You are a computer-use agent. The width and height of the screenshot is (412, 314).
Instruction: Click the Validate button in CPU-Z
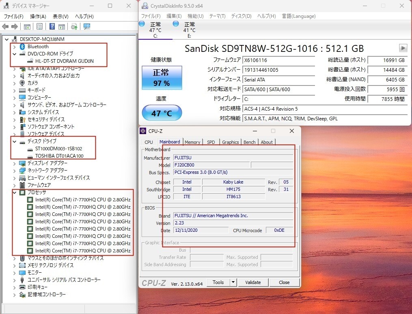click(x=253, y=282)
